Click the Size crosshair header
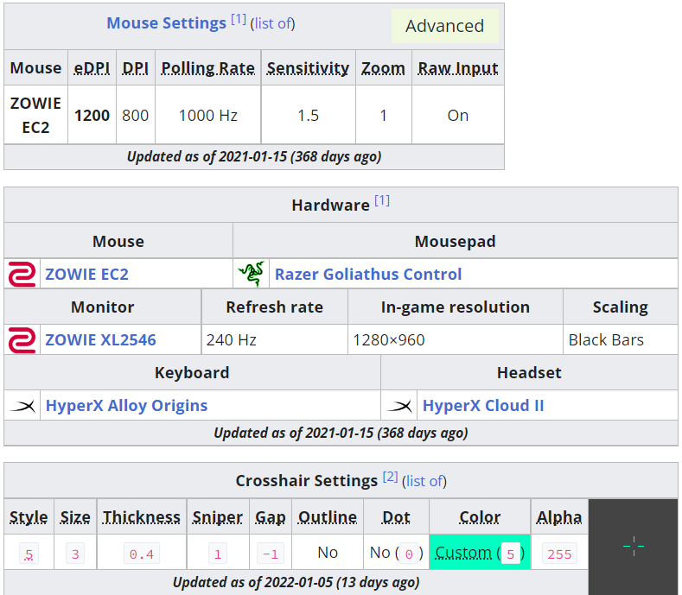 pyautogui.click(x=75, y=517)
